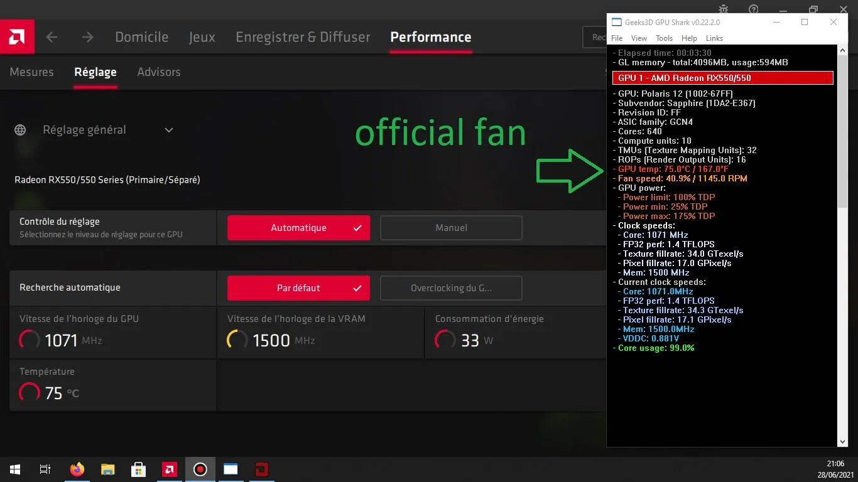This screenshot has height=482, width=858.
Task: Select the Overclocking du G... option
Action: pos(451,288)
